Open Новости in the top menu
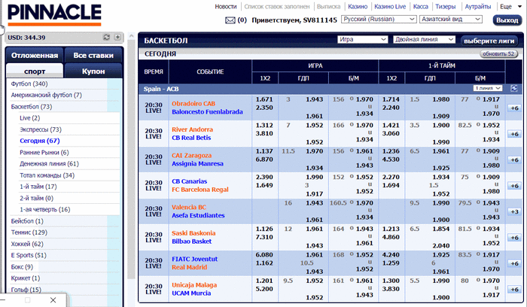Image resolution: width=527 pixels, height=307 pixels. [226, 6]
